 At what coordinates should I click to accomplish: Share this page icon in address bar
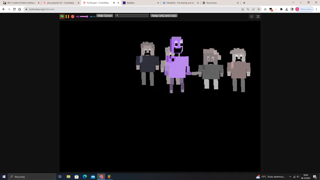point(253,9)
